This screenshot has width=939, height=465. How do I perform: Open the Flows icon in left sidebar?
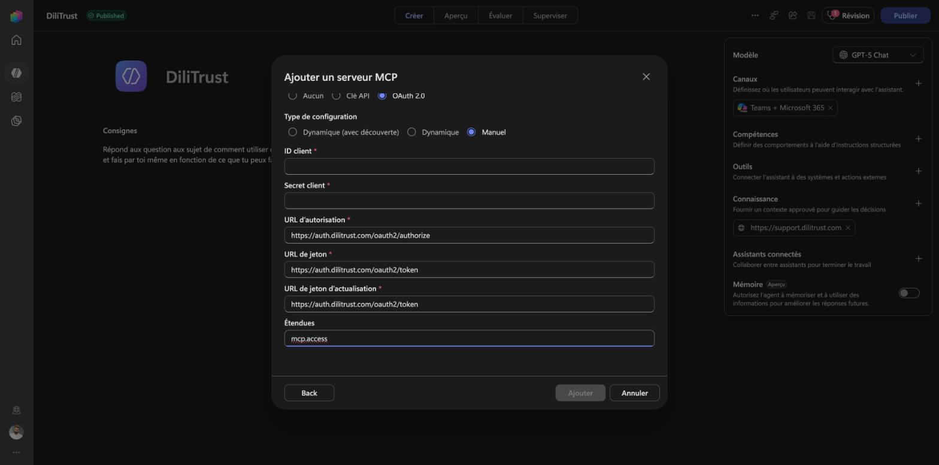16,97
